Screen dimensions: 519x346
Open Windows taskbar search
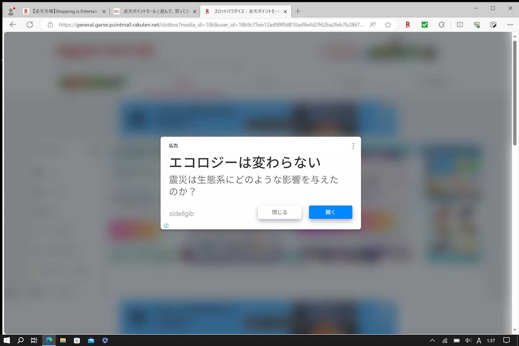tap(21, 340)
